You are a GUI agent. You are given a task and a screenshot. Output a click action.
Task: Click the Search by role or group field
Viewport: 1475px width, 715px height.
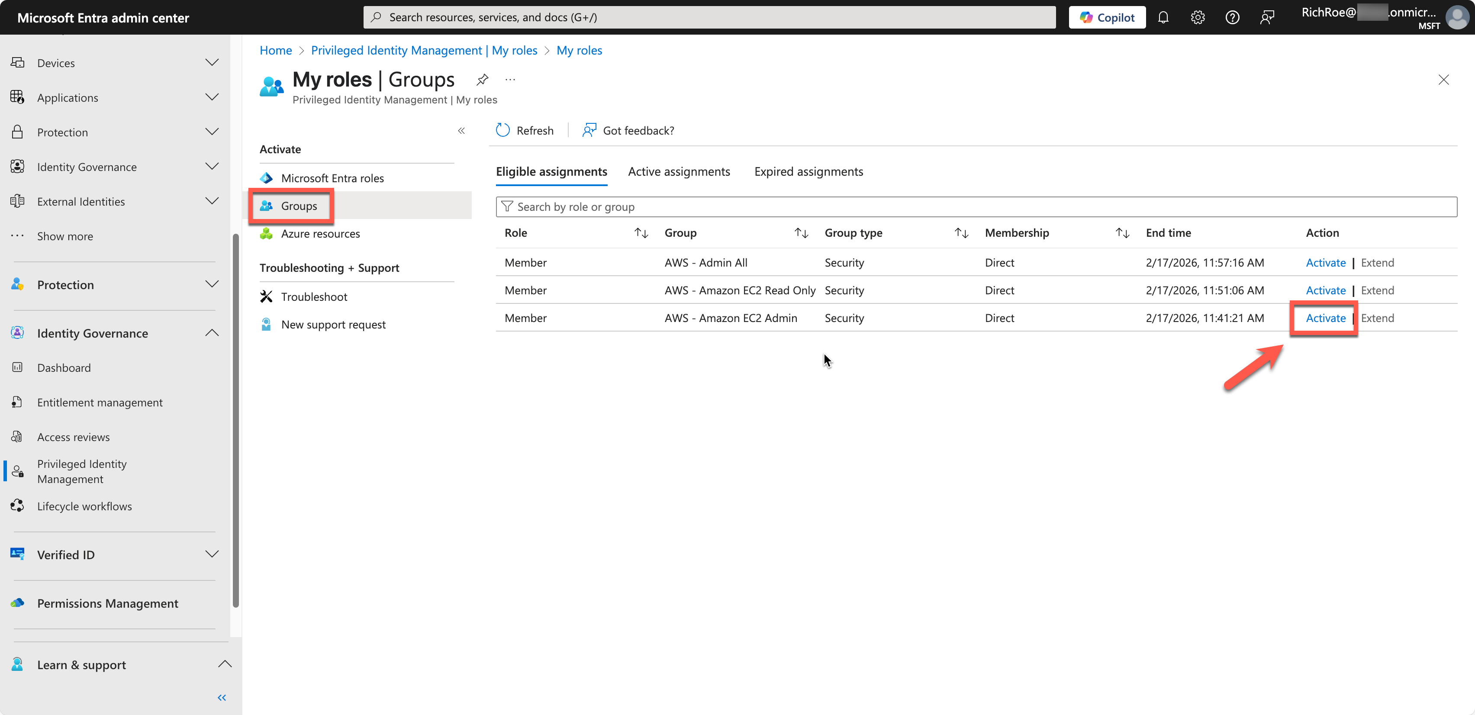pyautogui.click(x=976, y=206)
